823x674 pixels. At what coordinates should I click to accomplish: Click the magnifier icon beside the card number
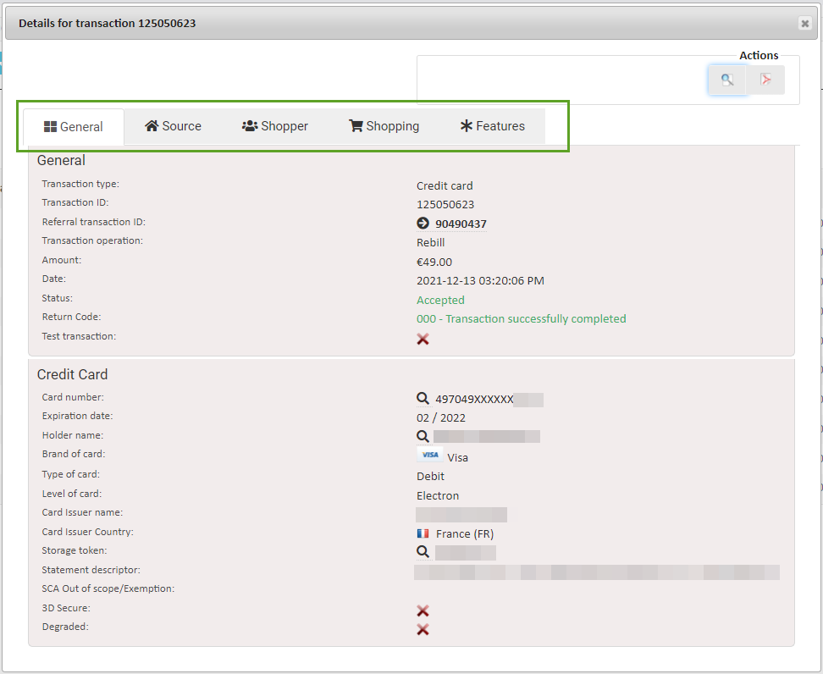(423, 397)
